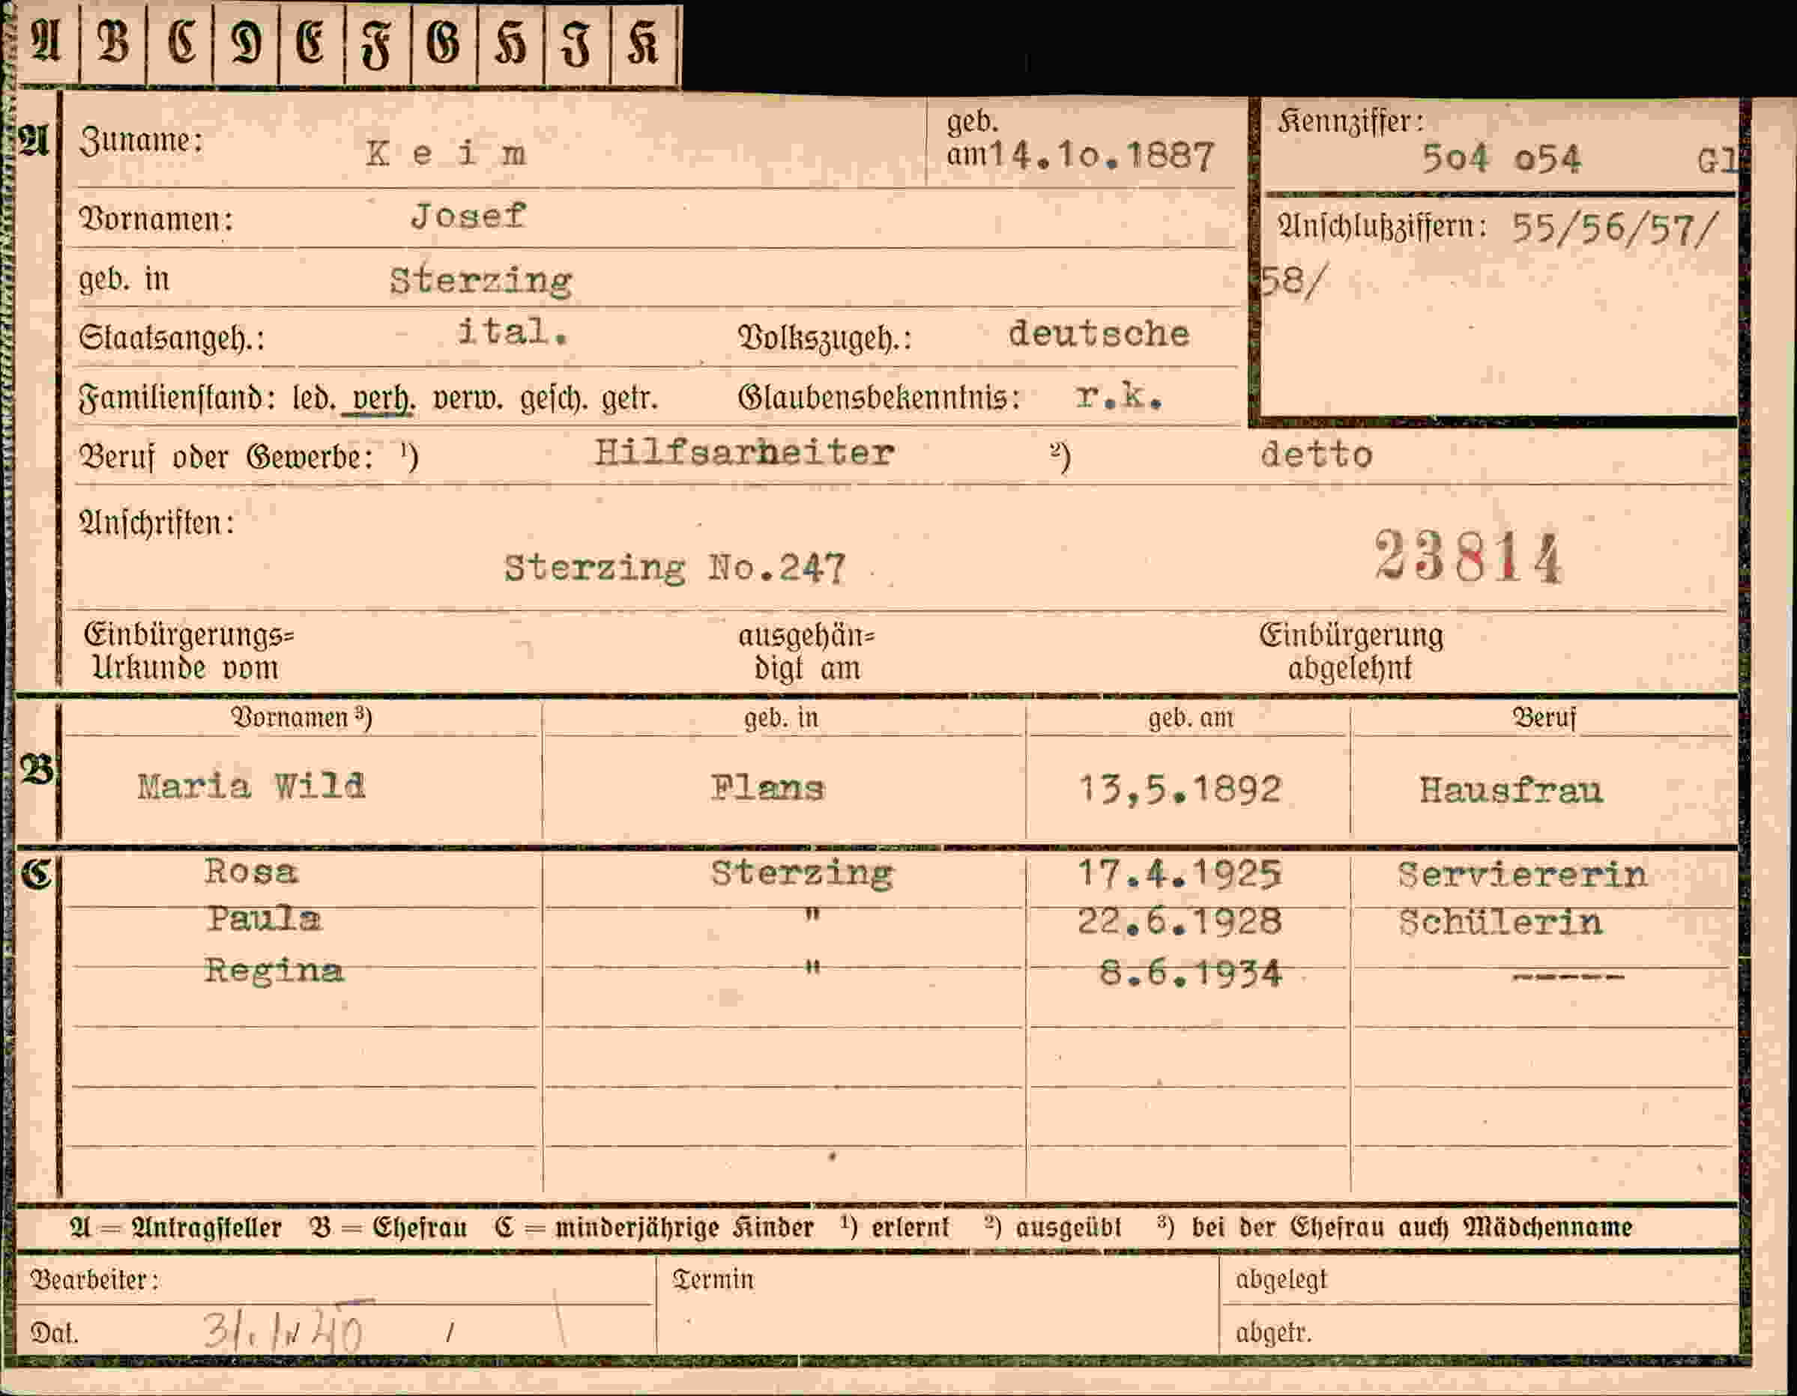Click the index tab letter C
Viewport: 1797px width, 1396px height.
click(181, 42)
